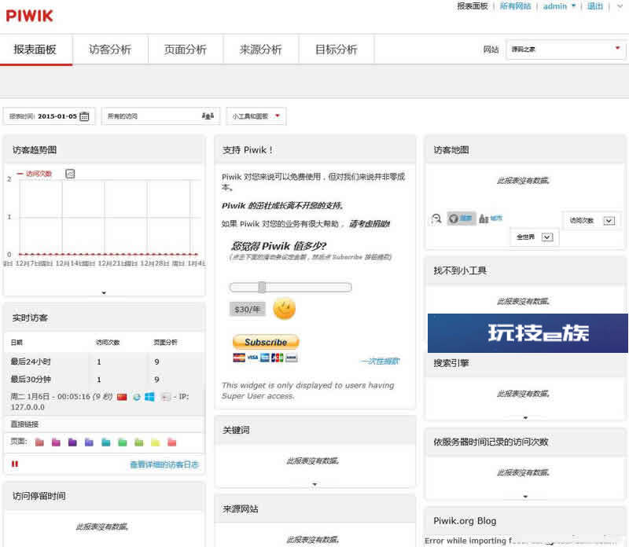Switch to the 报表面板 tab
Image resolution: width=629 pixels, height=547 pixels.
point(35,50)
